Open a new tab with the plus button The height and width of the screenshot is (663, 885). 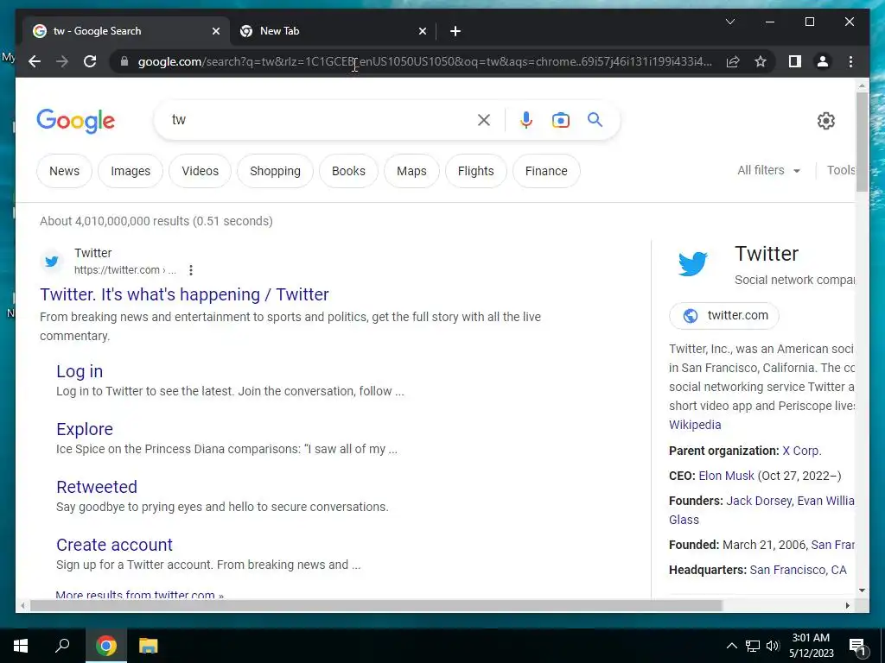(x=455, y=31)
